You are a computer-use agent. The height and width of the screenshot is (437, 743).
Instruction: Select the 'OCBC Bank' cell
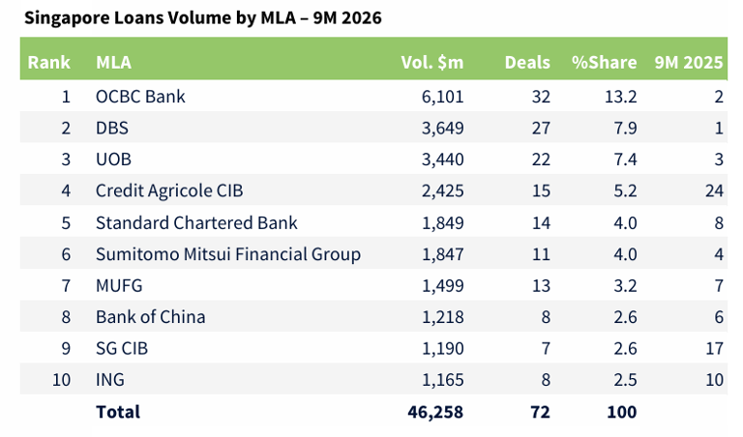click(140, 96)
